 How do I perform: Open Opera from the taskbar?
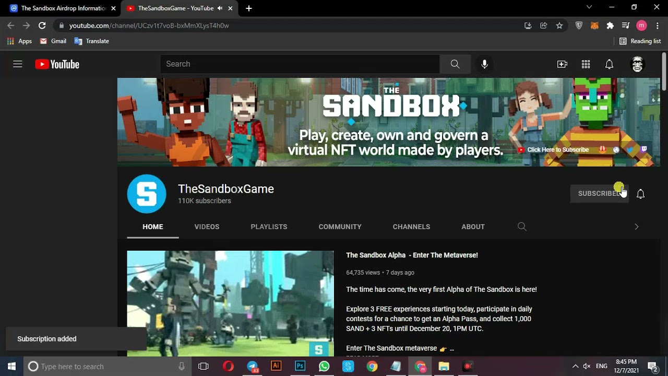[228, 367]
